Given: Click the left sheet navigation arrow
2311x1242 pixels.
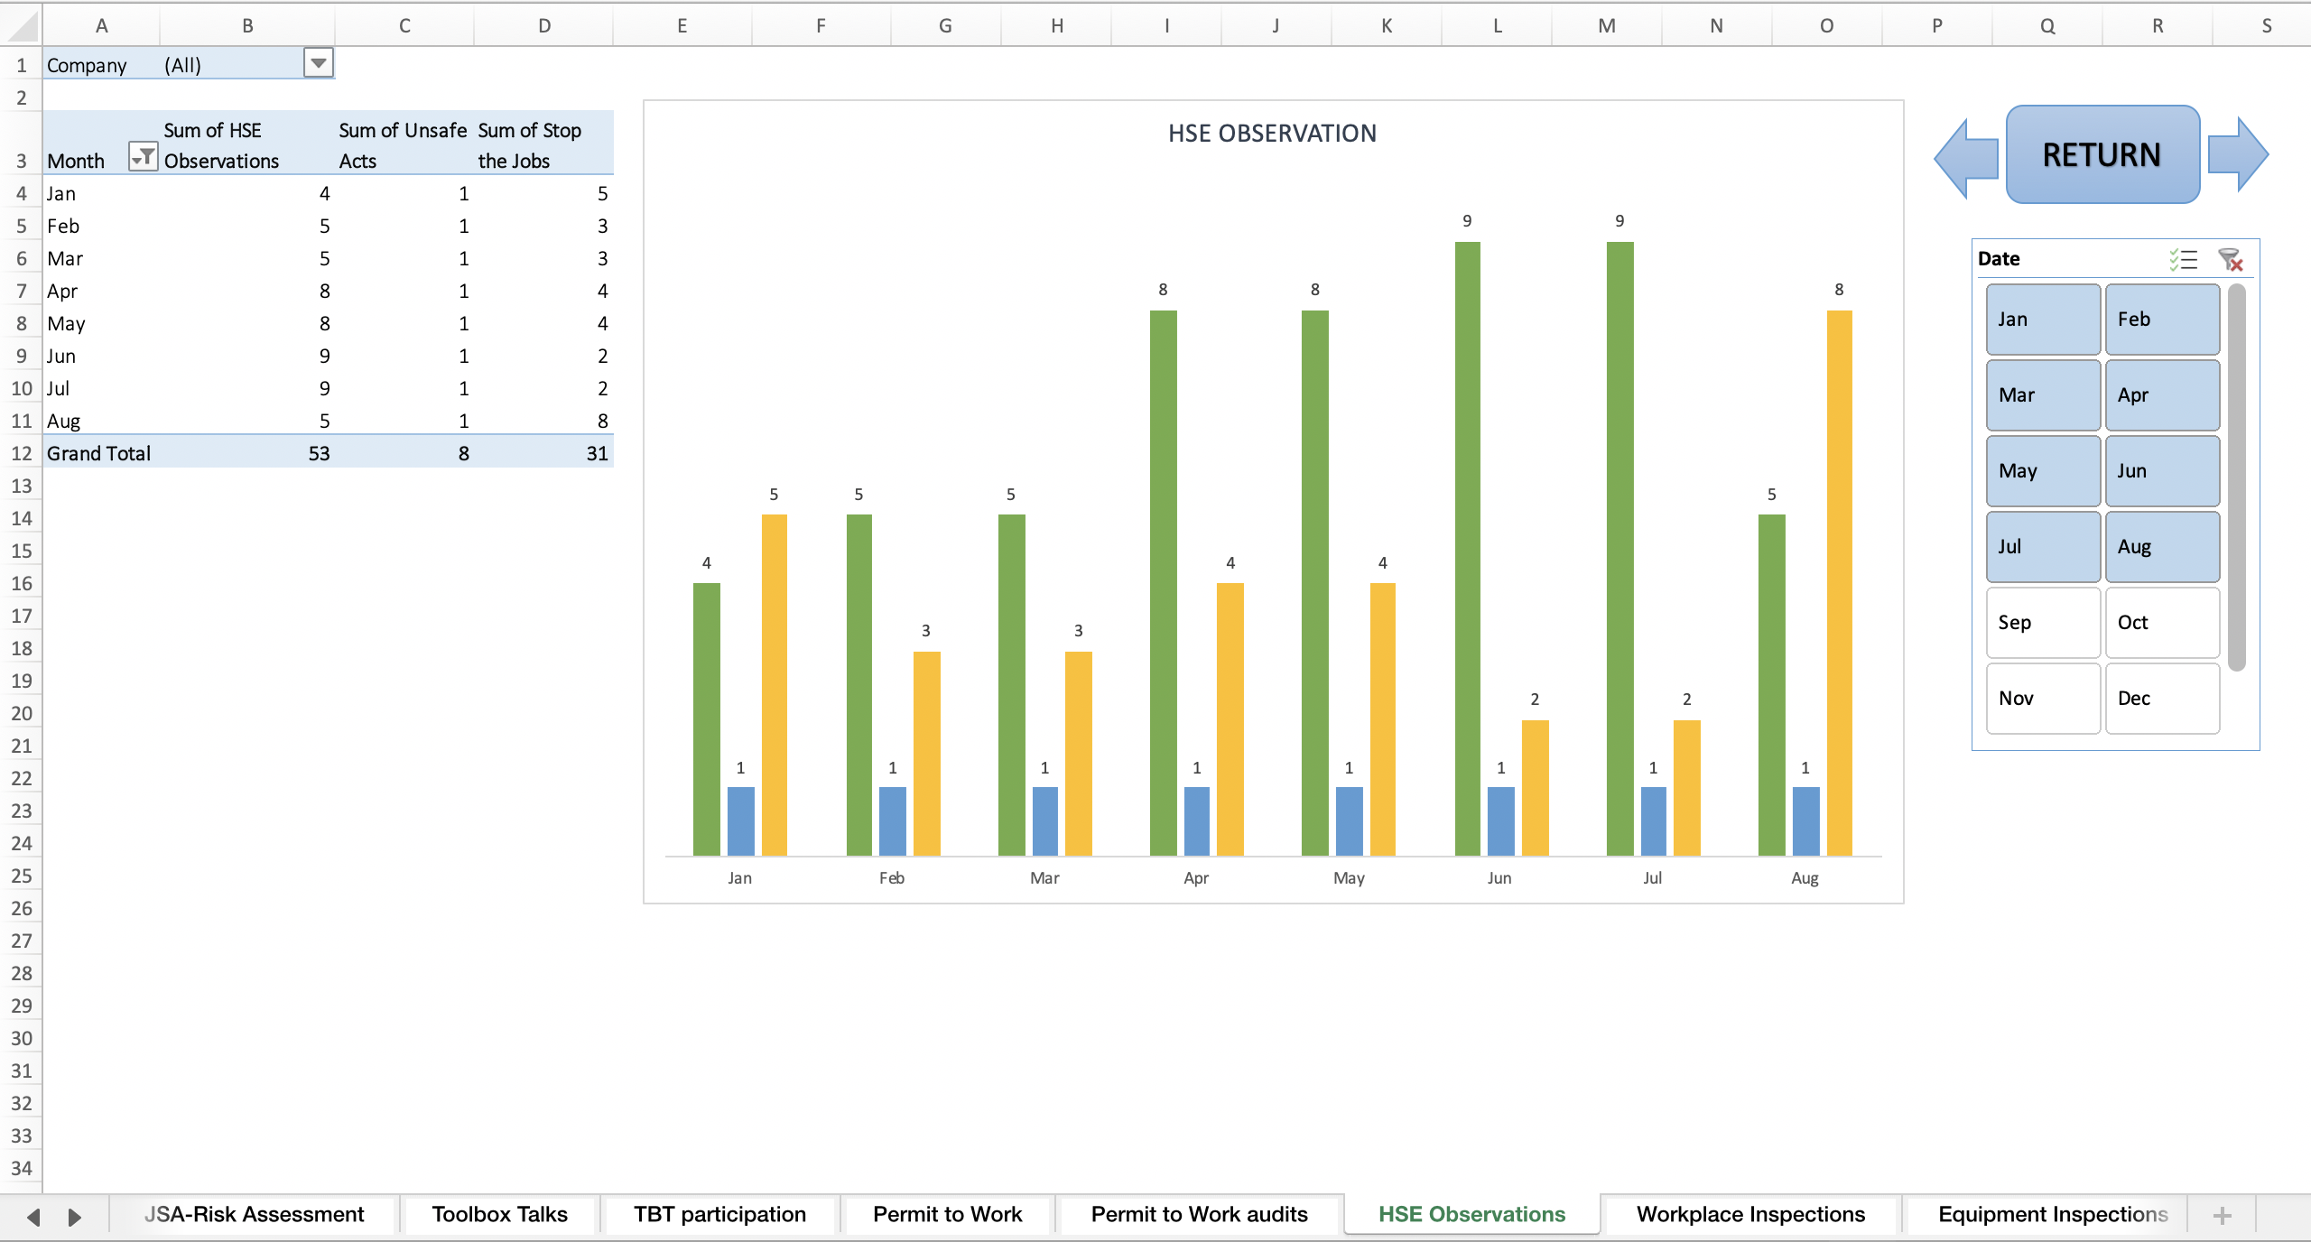Looking at the screenshot, I should (32, 1214).
